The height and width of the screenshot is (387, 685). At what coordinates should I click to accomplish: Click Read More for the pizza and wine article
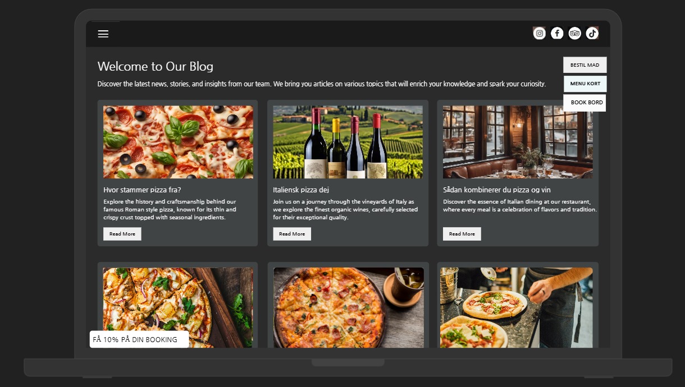point(462,234)
